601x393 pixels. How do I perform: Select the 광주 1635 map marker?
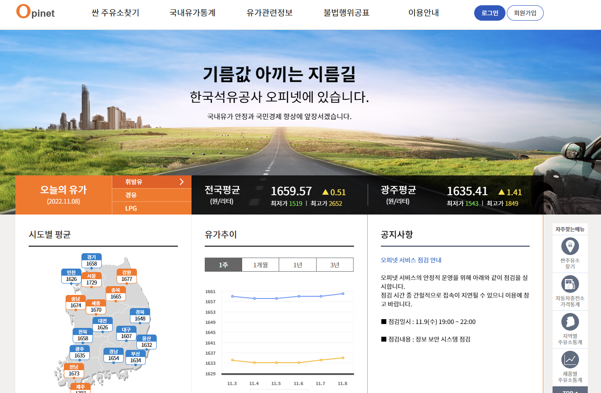coord(80,353)
